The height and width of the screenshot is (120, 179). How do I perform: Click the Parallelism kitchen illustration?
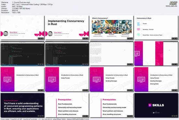(112, 27)
